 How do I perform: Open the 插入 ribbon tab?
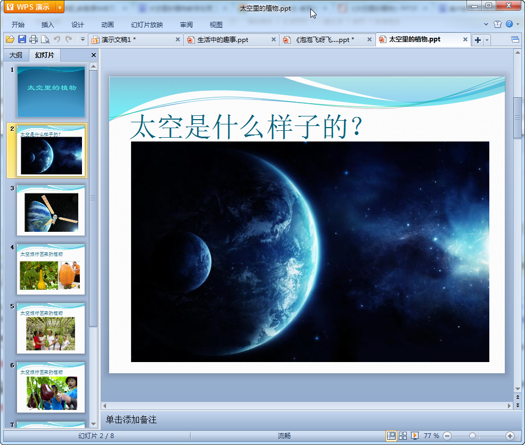47,25
